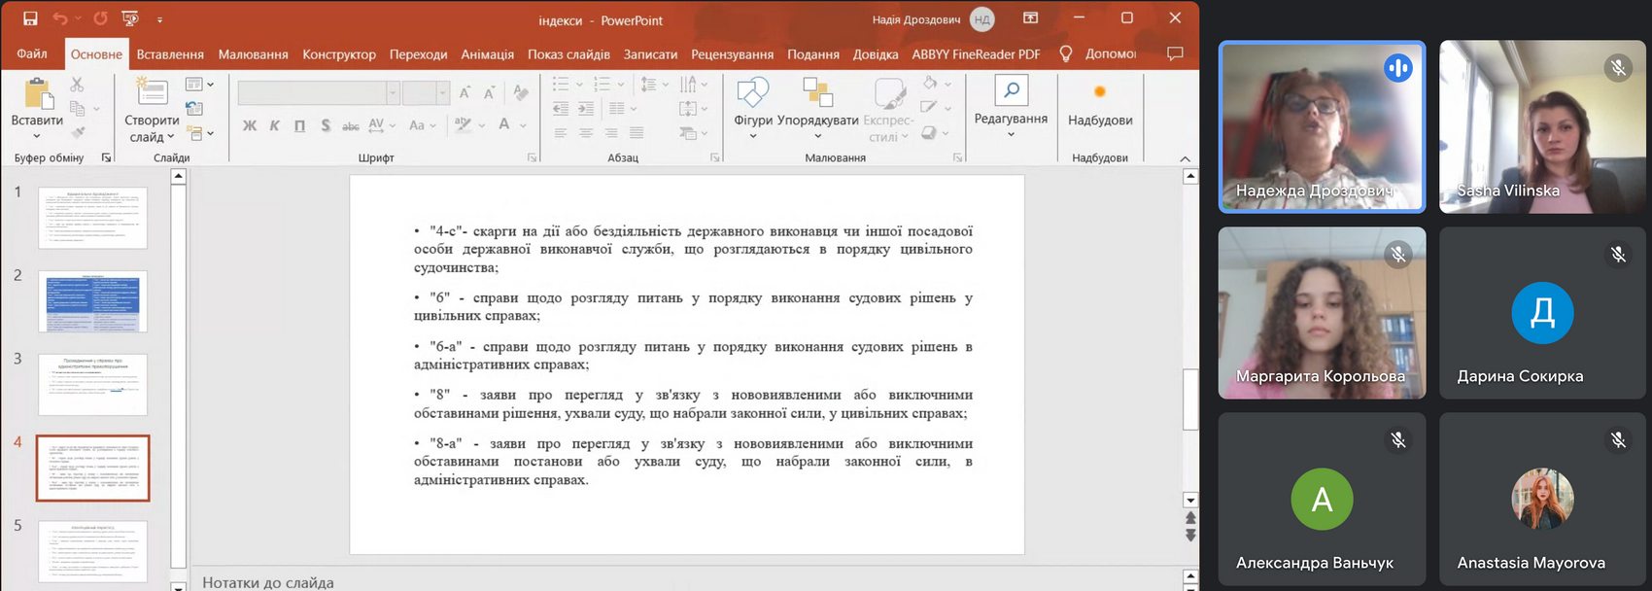The width and height of the screenshot is (1652, 591).
Task: Open the Анімація ribbon tab
Action: pos(487,54)
